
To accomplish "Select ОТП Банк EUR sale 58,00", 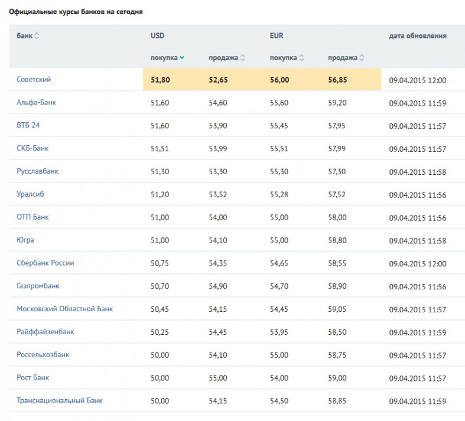I will pos(337,217).
